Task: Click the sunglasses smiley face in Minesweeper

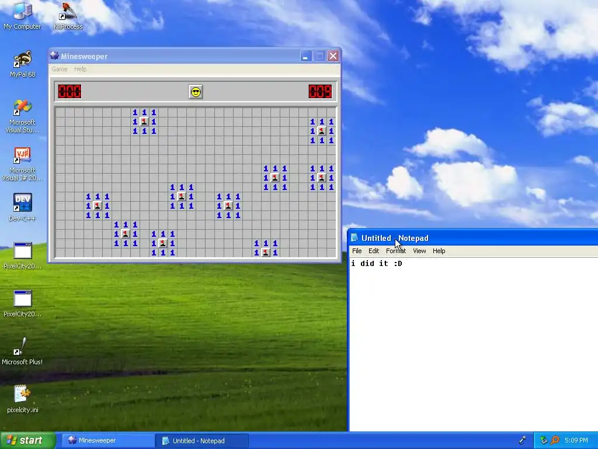Action: (196, 92)
